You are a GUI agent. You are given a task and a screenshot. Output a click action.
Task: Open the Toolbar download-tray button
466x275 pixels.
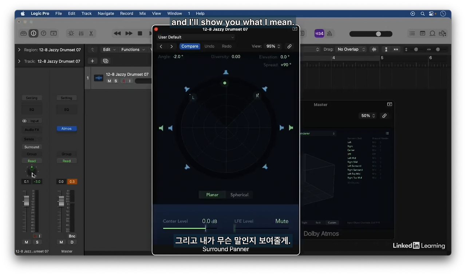[x=54, y=33]
